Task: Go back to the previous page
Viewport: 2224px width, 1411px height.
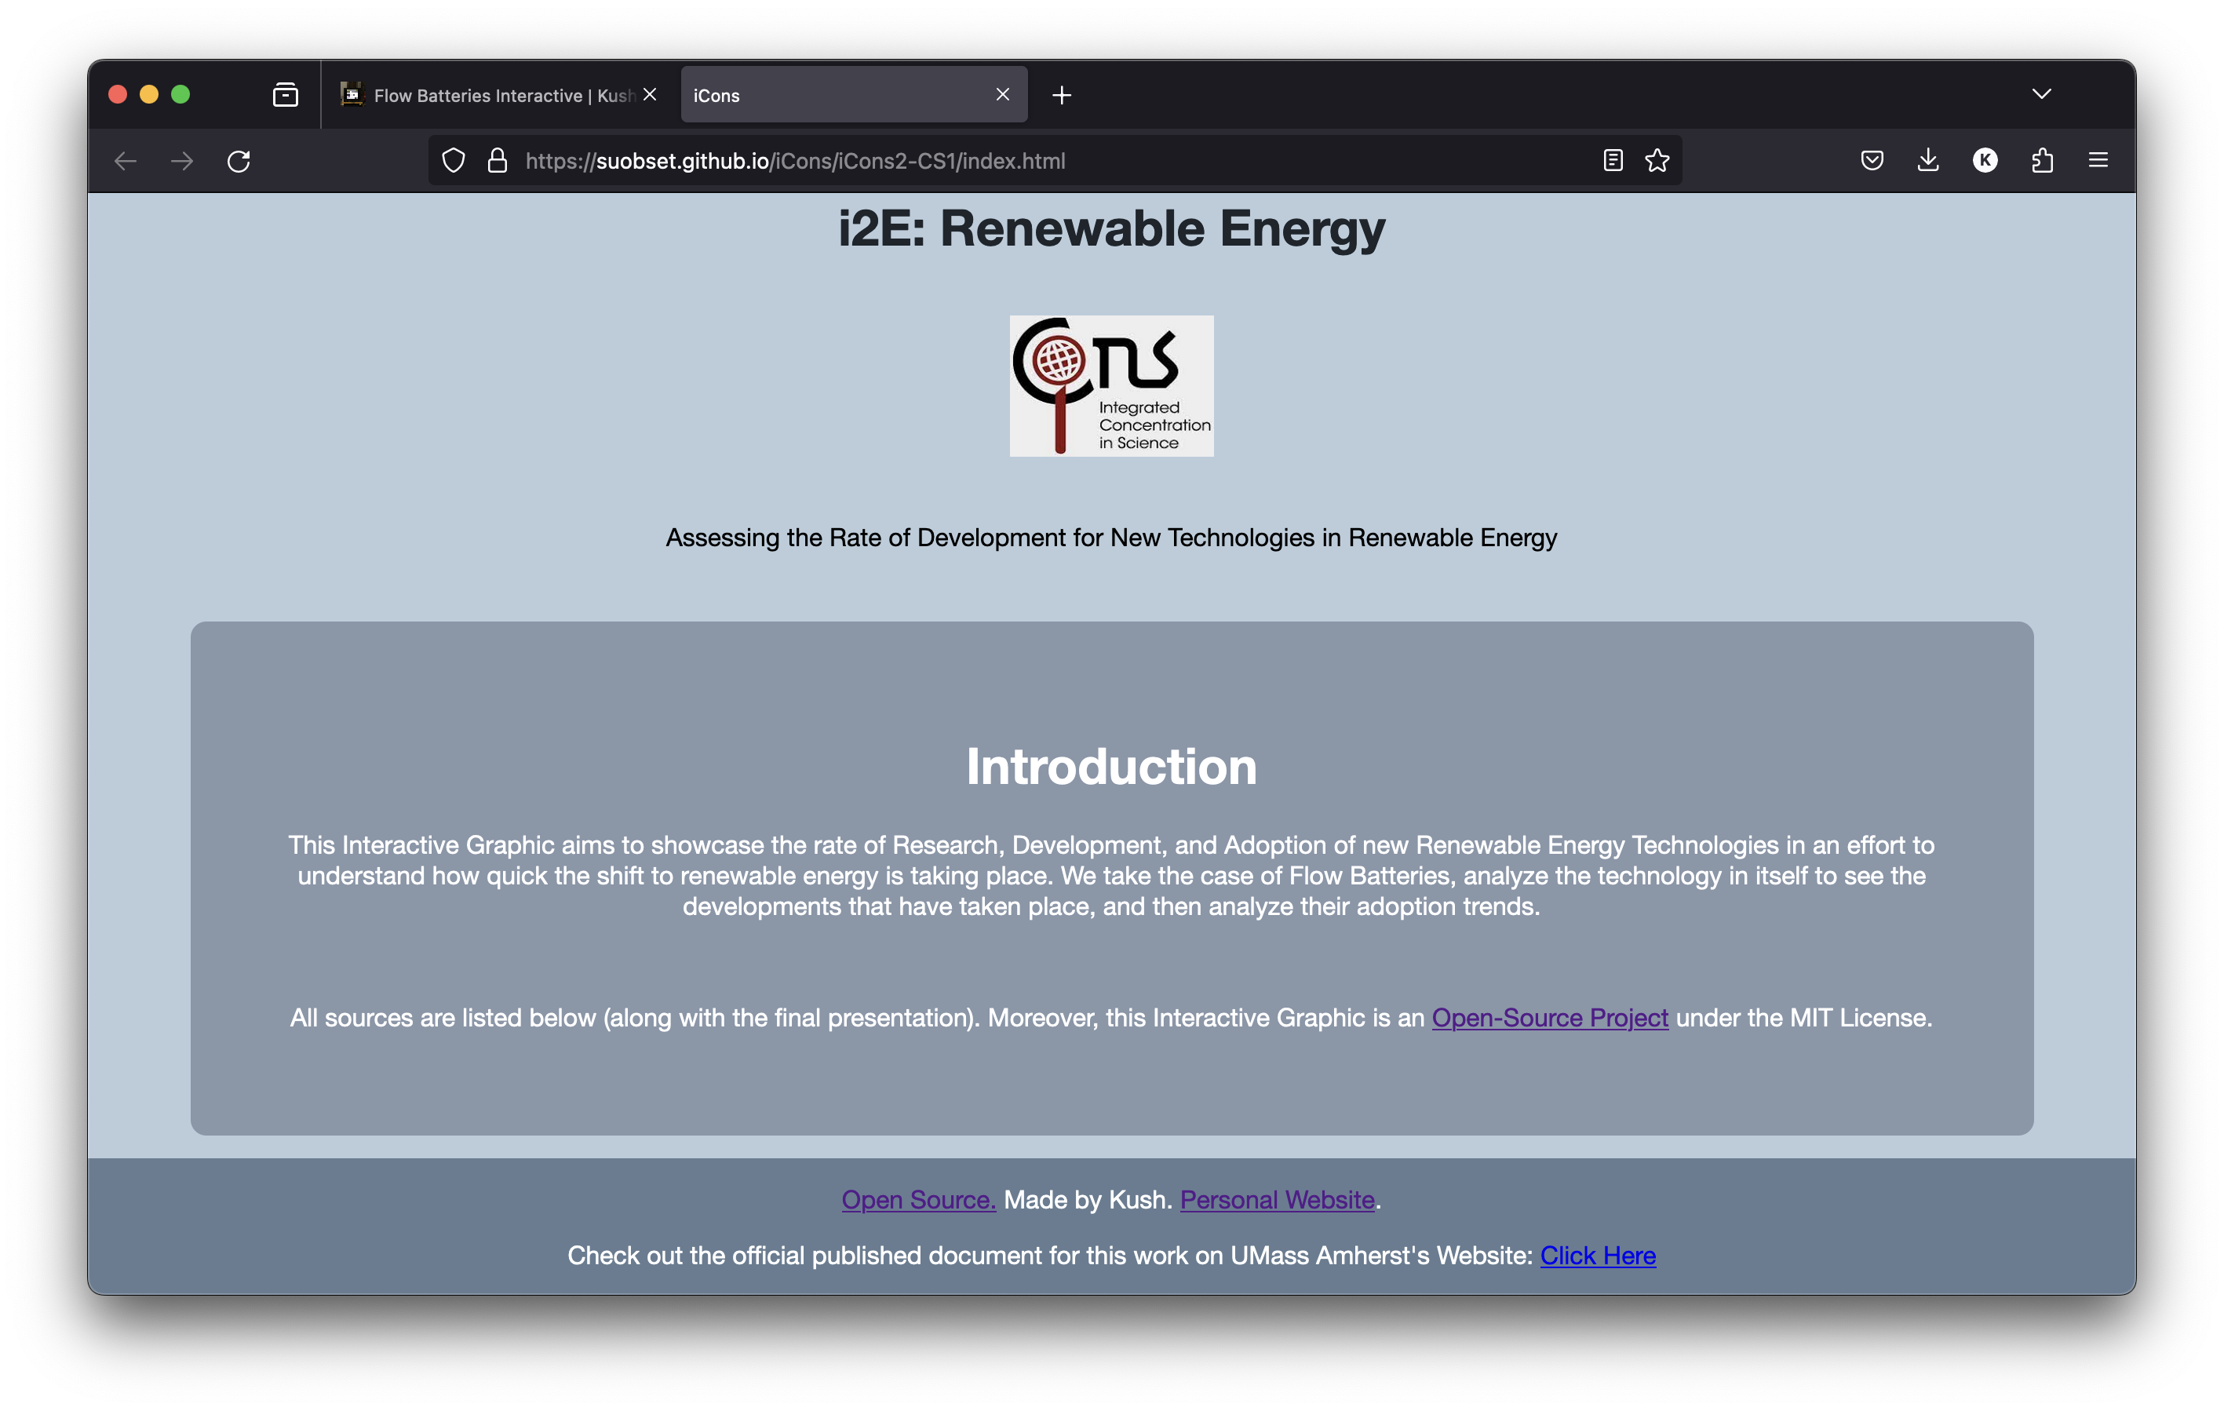Action: tap(126, 161)
